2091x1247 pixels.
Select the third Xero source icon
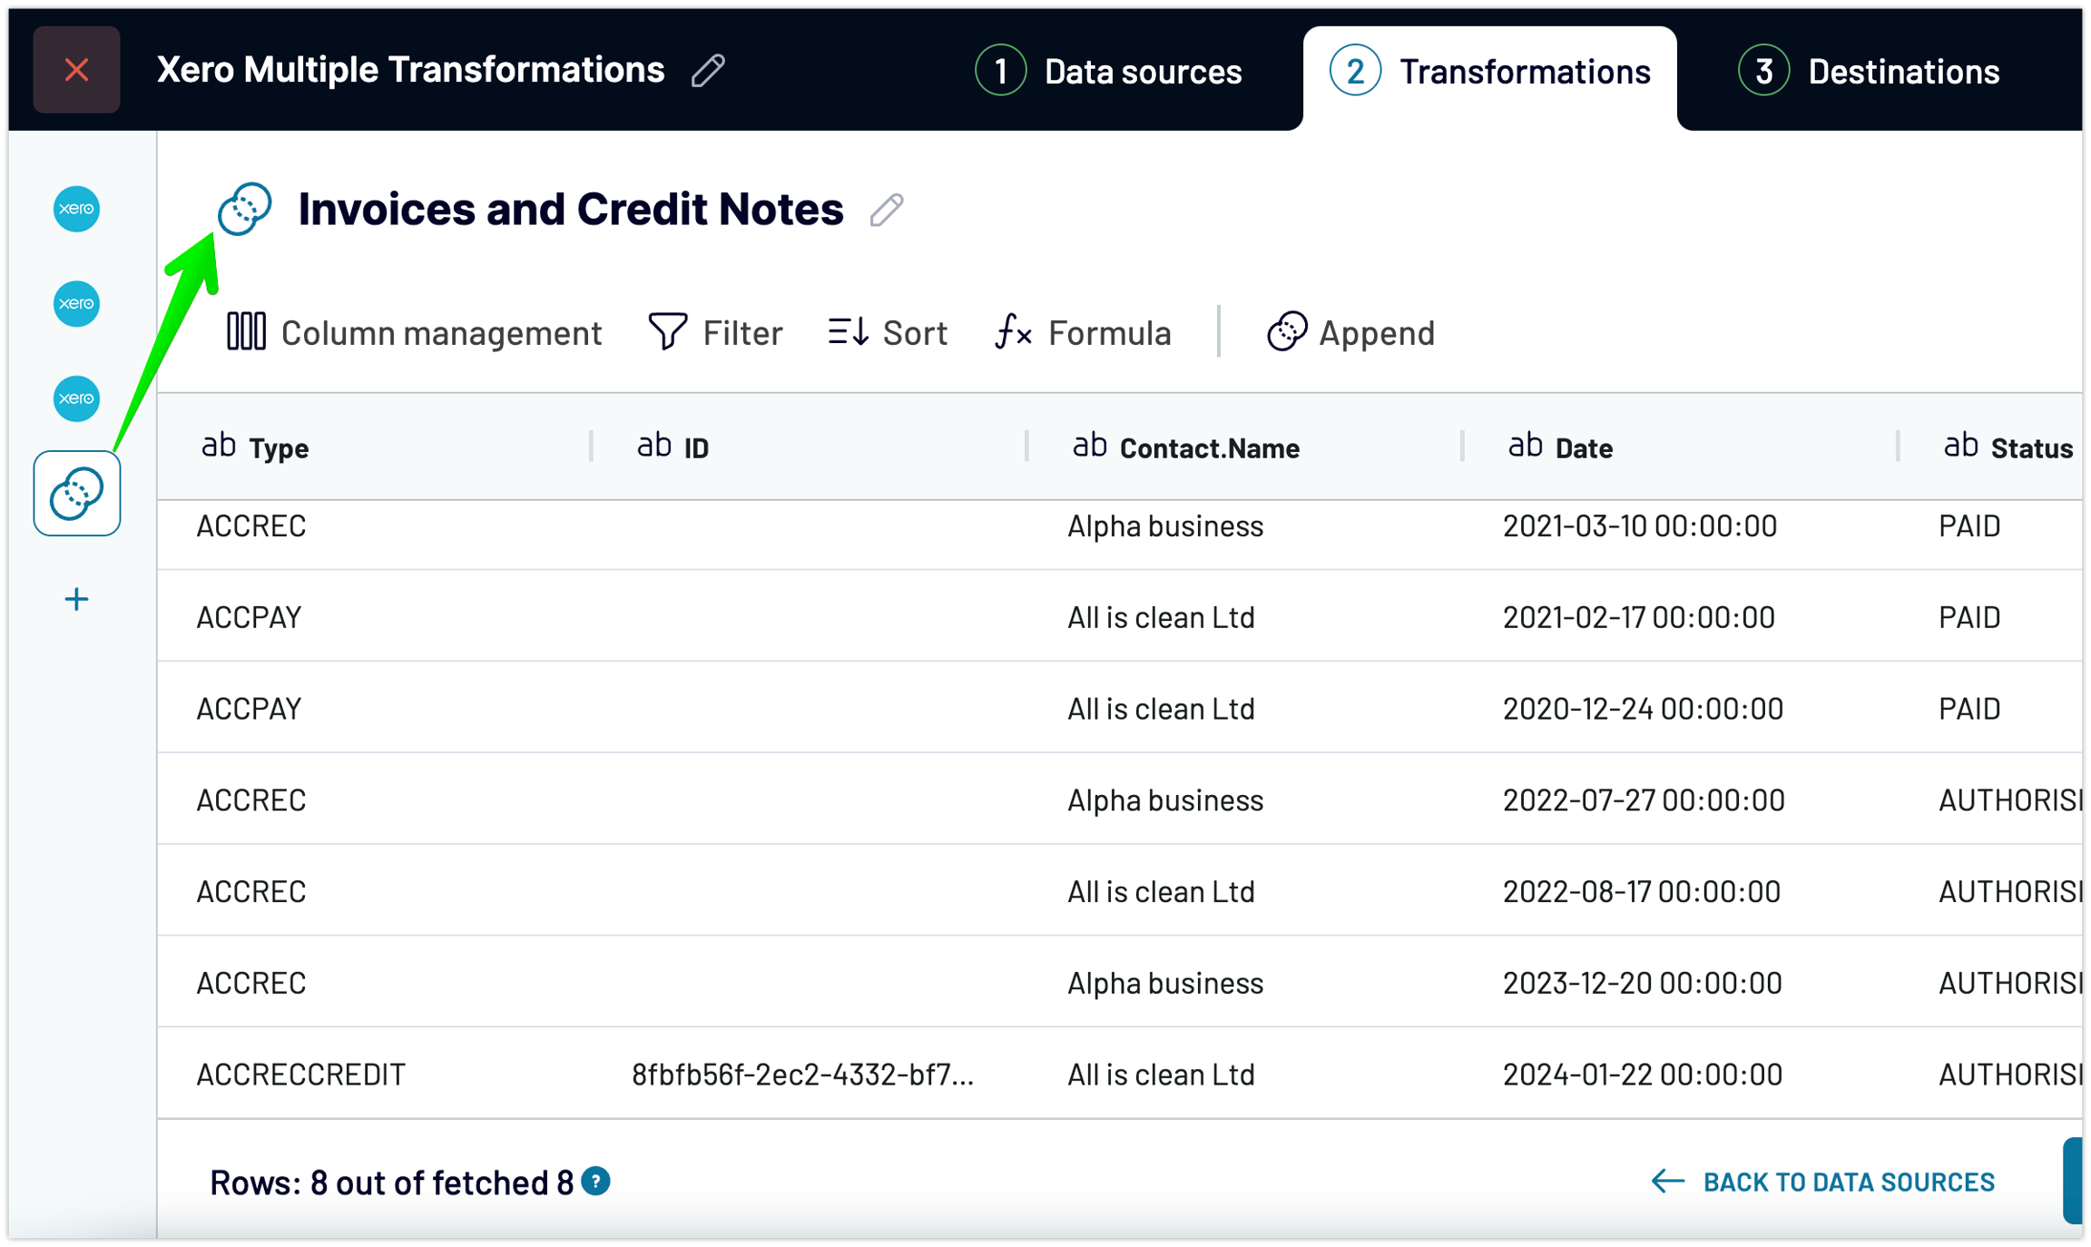click(x=76, y=398)
